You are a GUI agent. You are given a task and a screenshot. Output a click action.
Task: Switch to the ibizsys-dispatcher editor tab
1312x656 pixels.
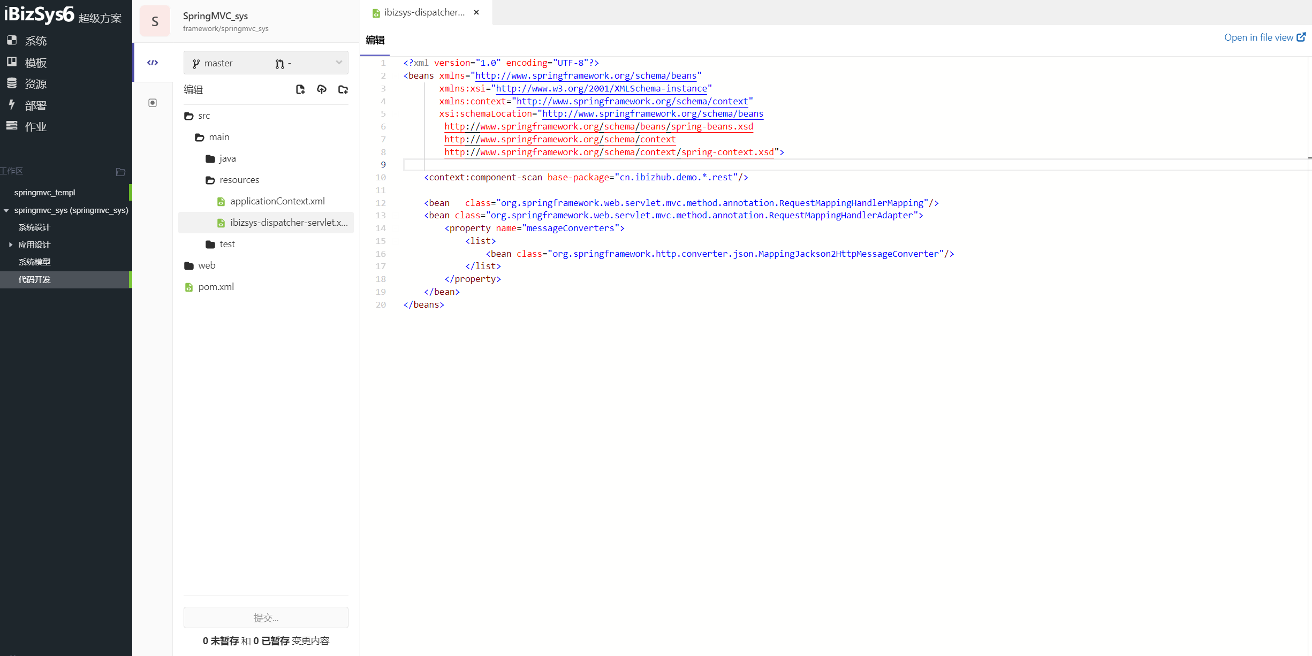point(424,12)
